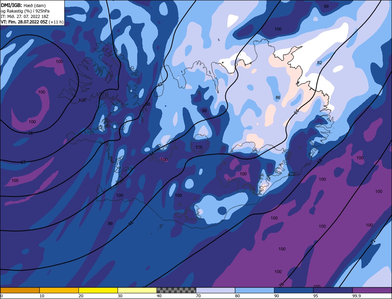Click the legend tick label '70'
The height and width of the screenshot is (299, 392).
tap(198, 296)
